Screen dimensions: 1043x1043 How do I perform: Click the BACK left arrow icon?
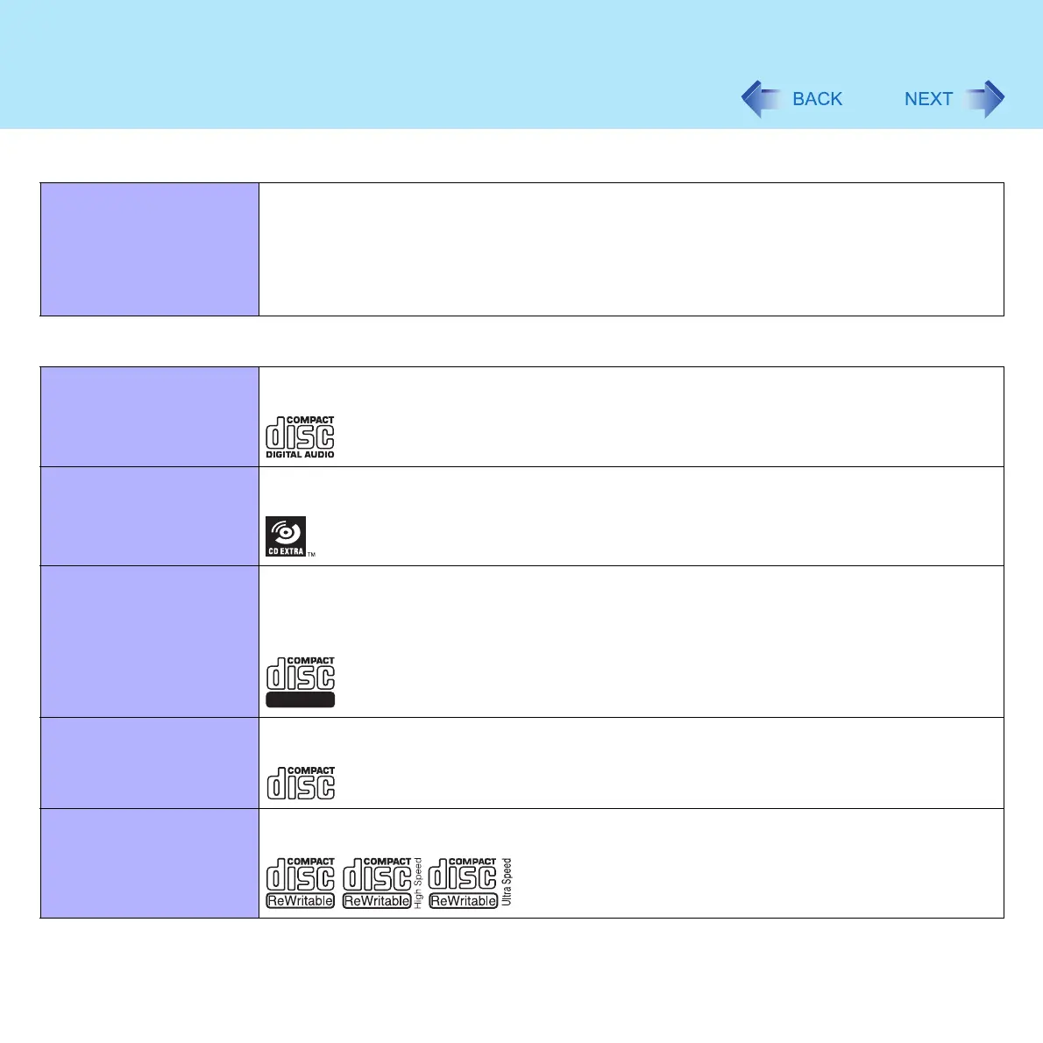pos(761,99)
